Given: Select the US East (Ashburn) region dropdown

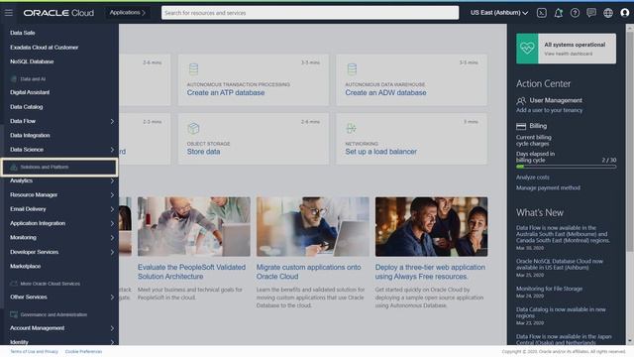Looking at the screenshot, I should tap(499, 13).
